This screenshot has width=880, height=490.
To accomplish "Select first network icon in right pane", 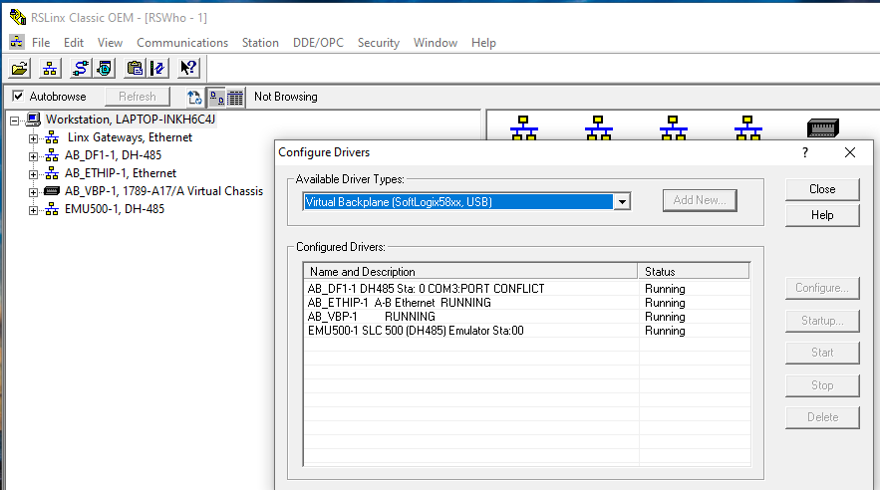I will click(524, 127).
